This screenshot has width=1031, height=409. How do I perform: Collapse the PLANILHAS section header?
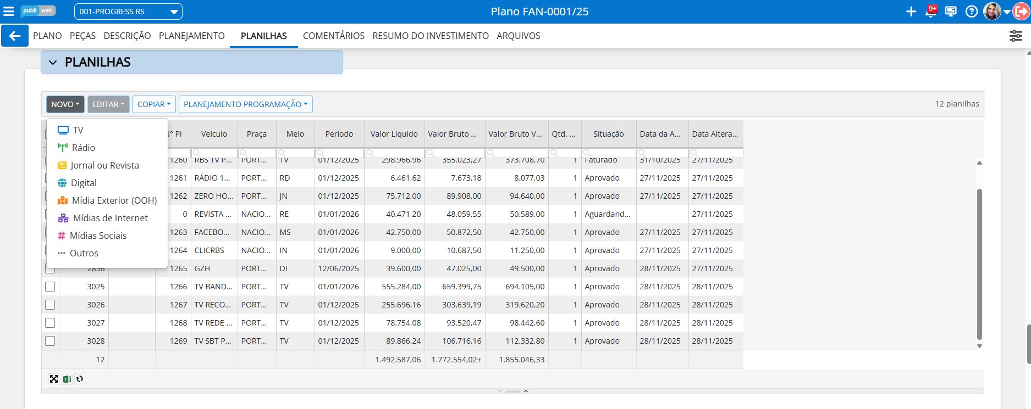pos(53,63)
